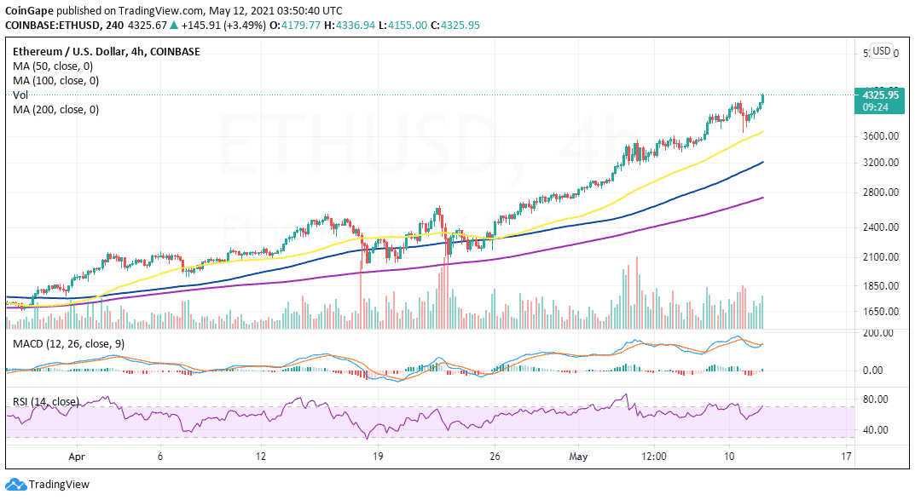Click the 2400.00 level on the price scale
This screenshot has width=915, height=500.
pyautogui.click(x=881, y=227)
